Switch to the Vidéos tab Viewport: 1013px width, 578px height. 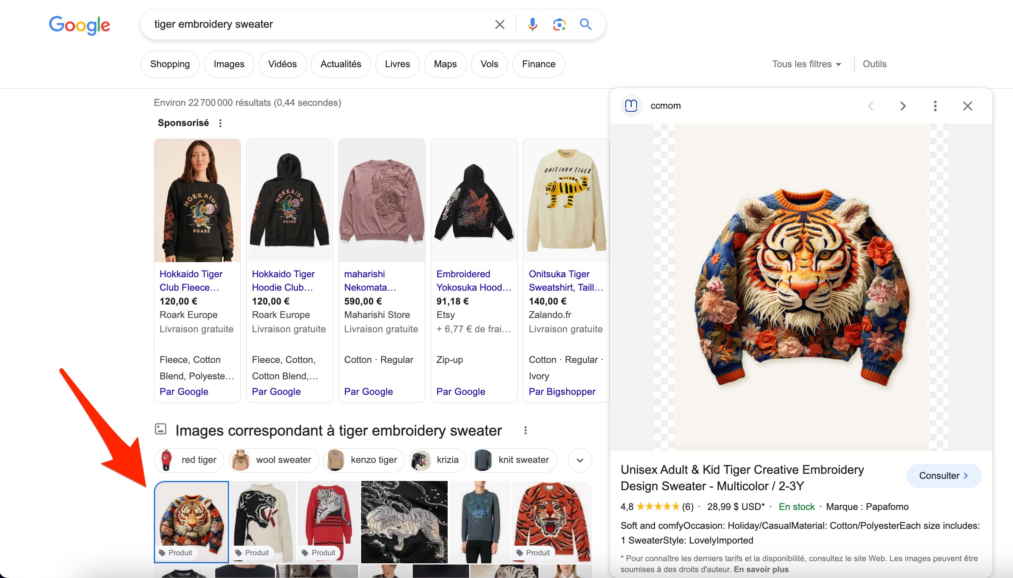point(282,64)
